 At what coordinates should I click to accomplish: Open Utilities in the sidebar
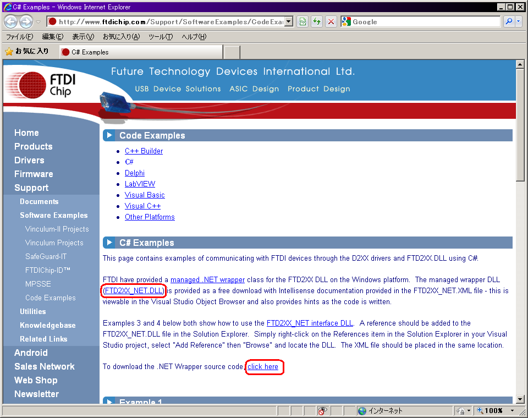(x=32, y=311)
